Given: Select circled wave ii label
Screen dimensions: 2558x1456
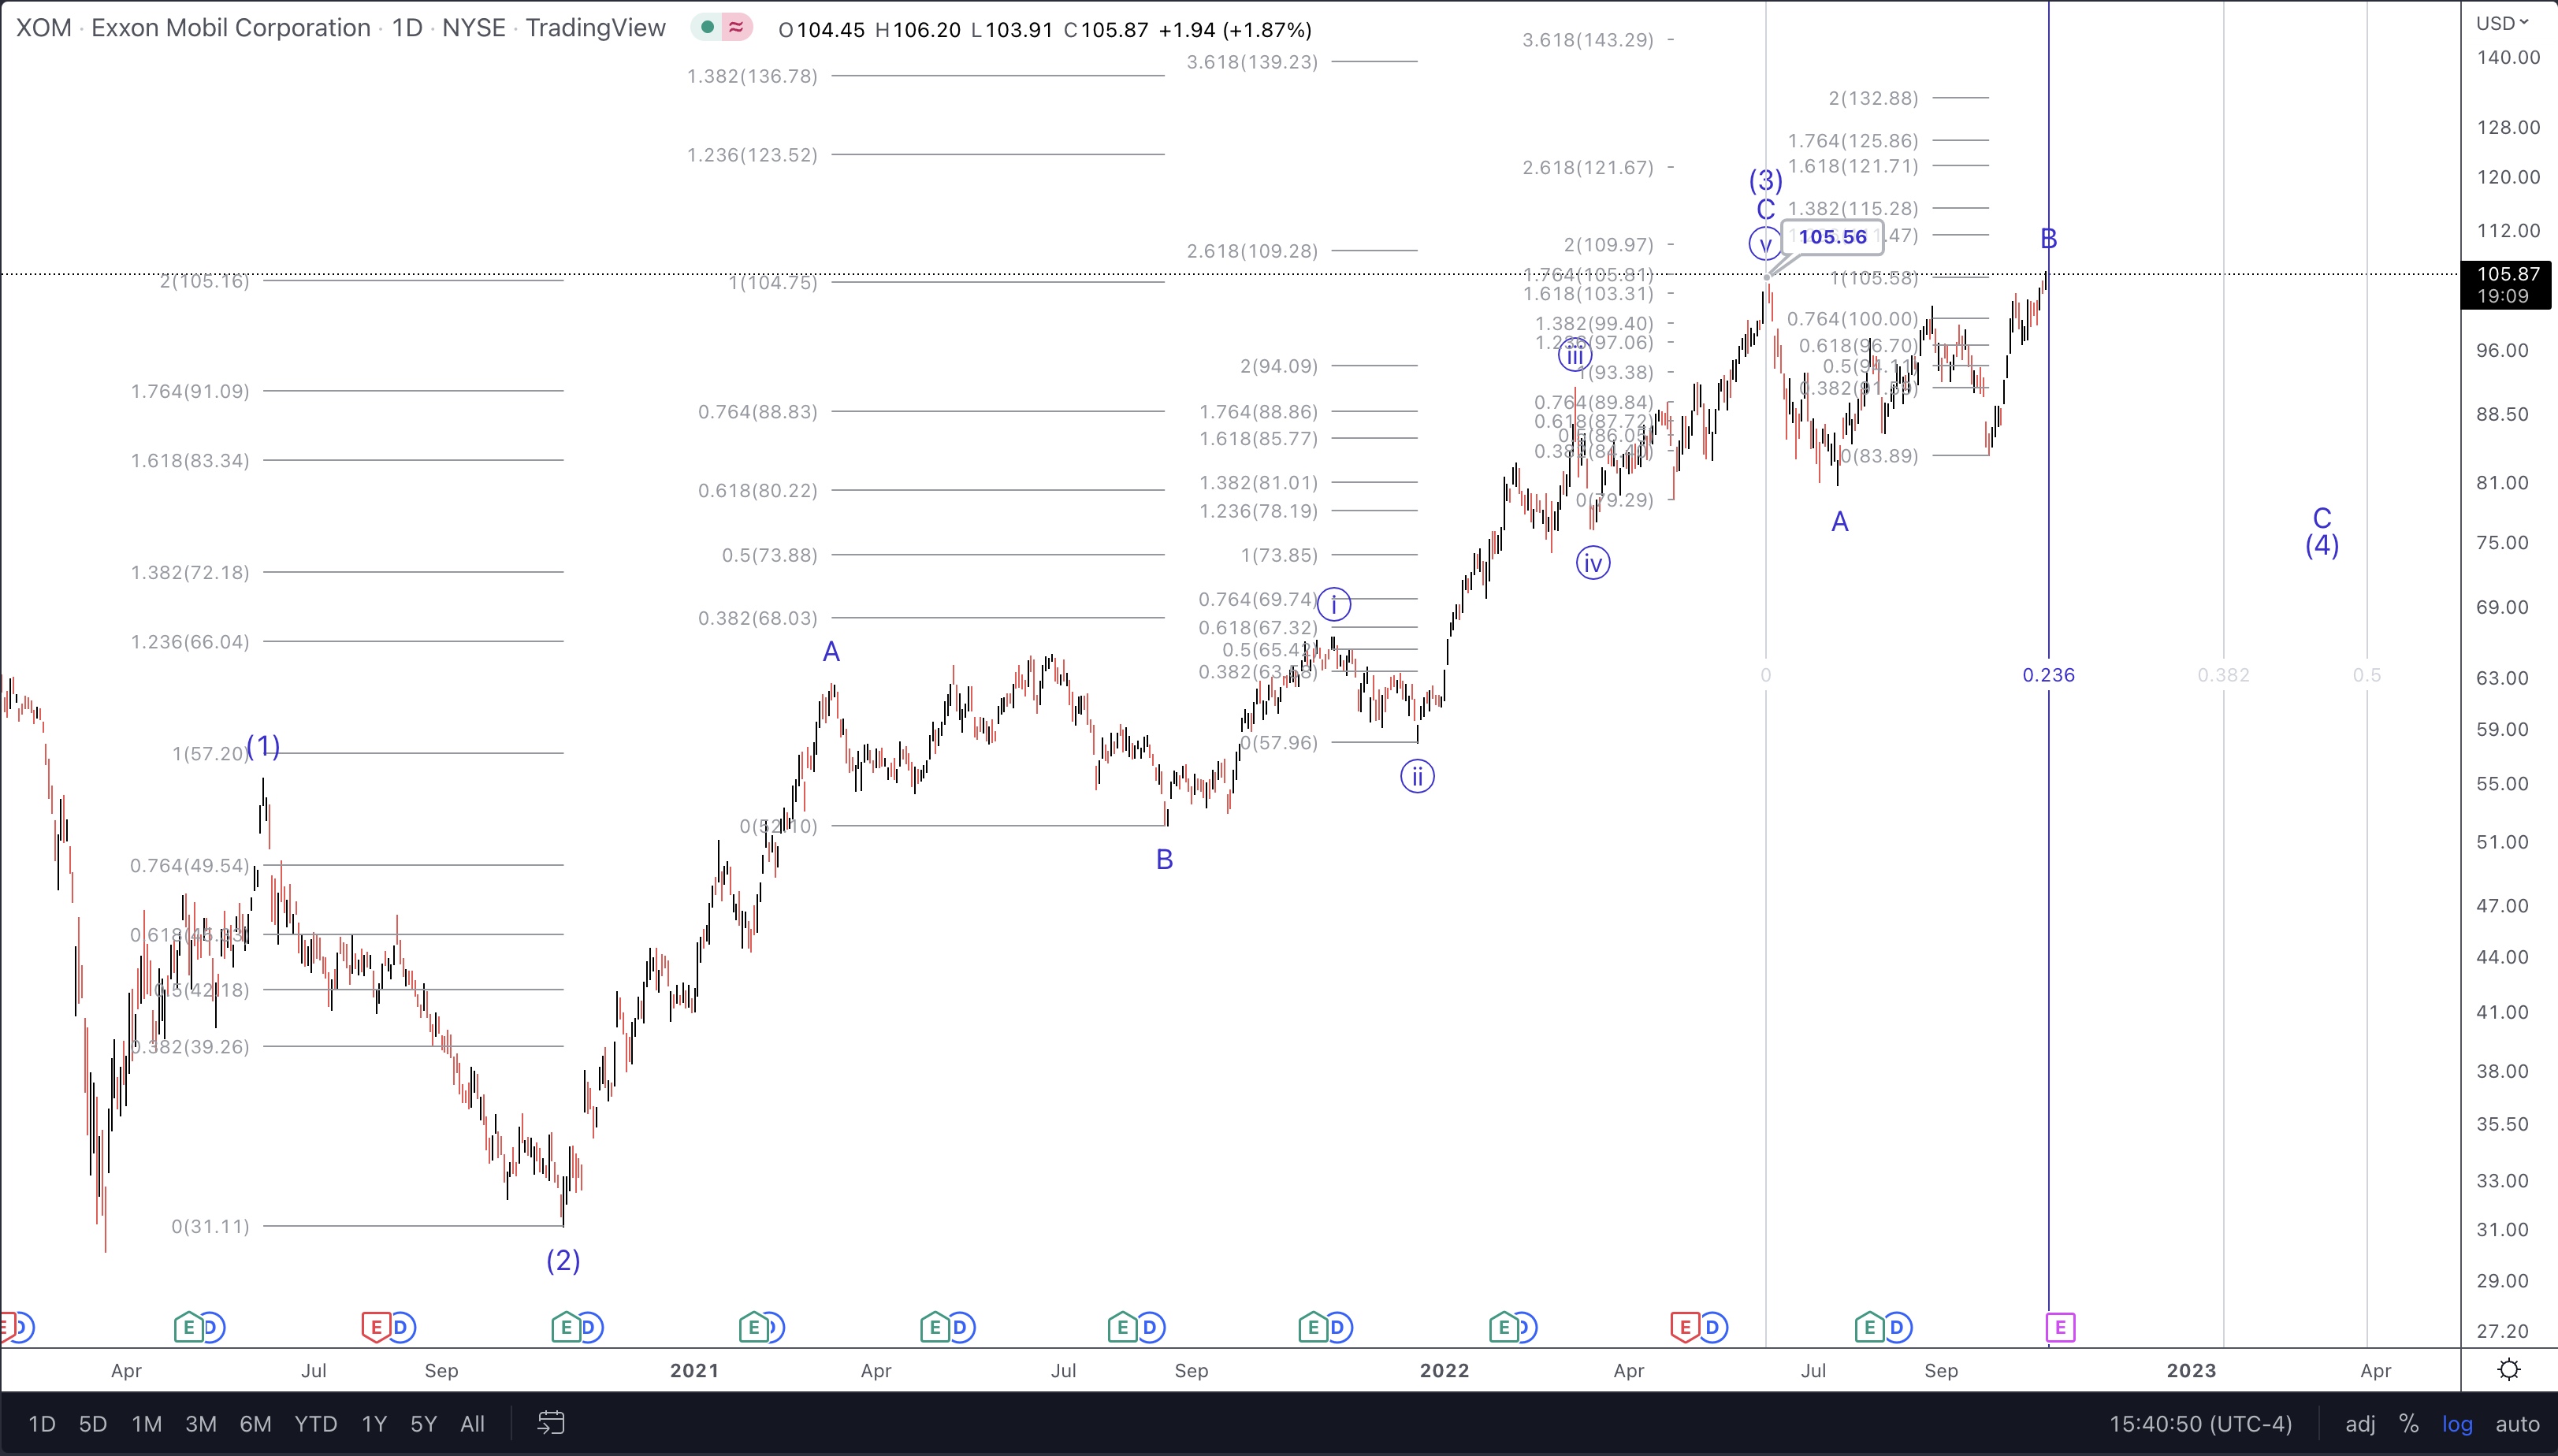Looking at the screenshot, I should coord(1417,776).
